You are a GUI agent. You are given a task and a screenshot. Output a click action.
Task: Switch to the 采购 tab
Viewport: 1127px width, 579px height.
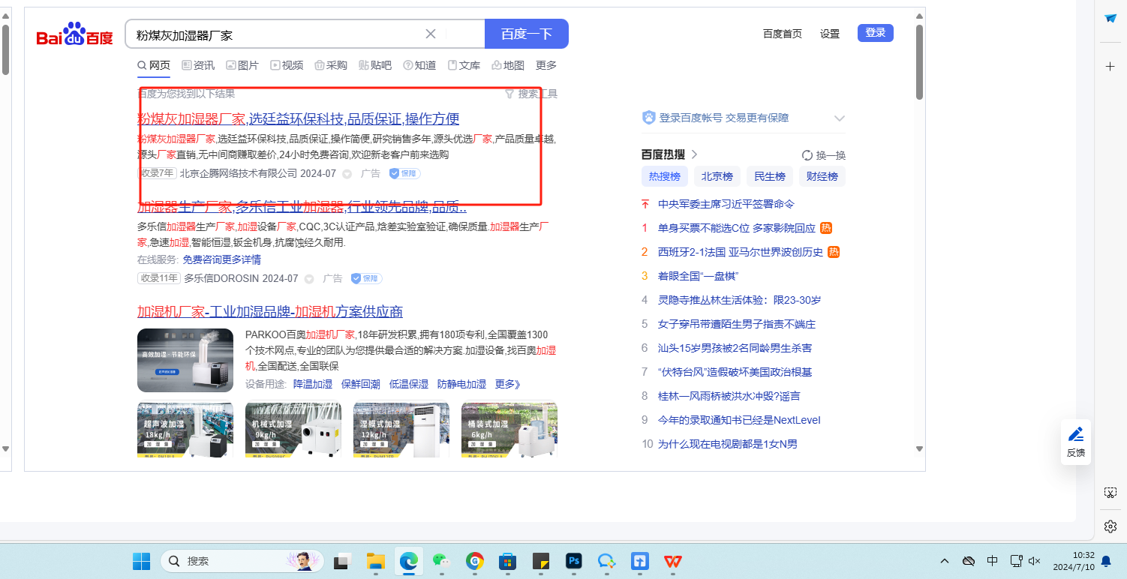click(331, 65)
